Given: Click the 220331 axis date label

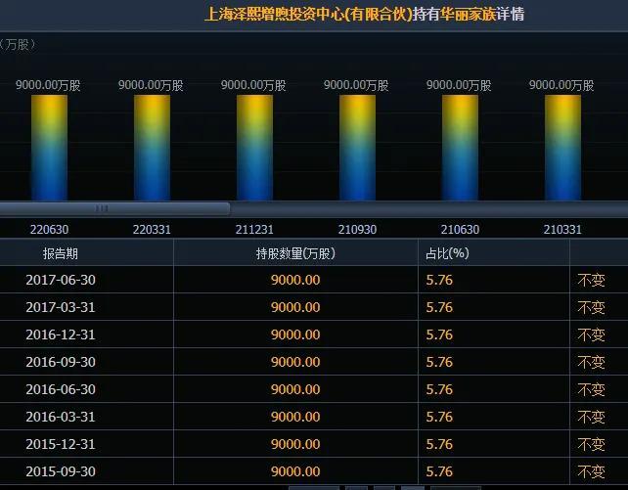Looking at the screenshot, I should point(152,230).
